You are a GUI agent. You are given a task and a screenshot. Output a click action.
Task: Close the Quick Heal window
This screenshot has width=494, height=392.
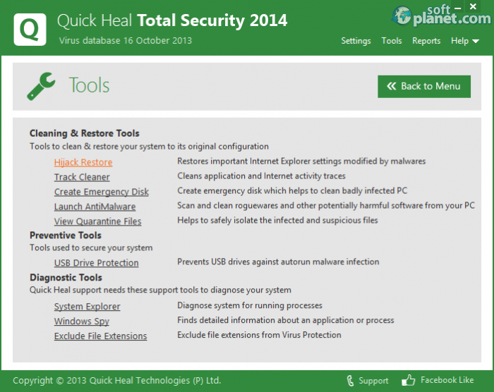point(473,6)
